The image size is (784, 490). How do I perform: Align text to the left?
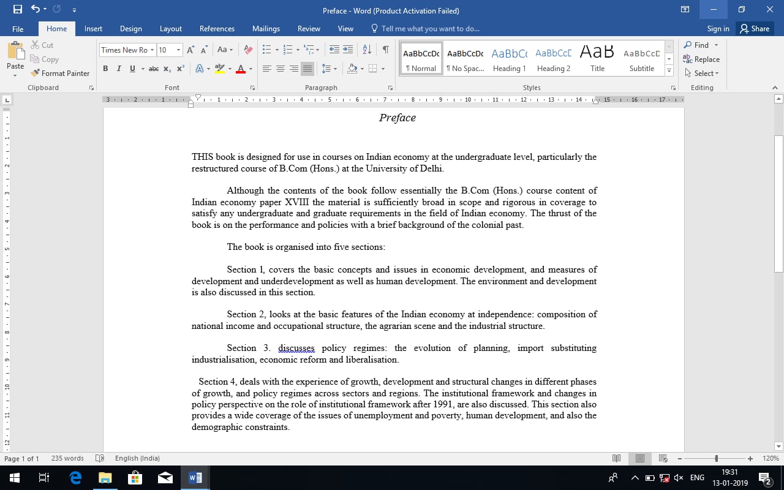267,69
